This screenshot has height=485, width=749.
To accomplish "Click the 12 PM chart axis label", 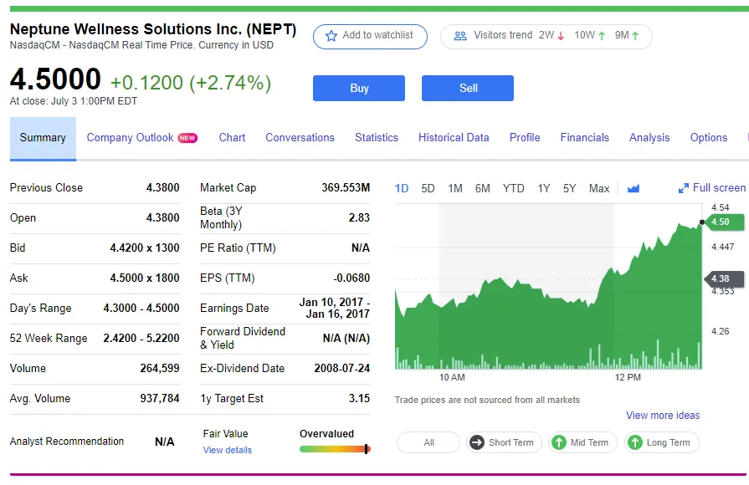I will 628,378.
